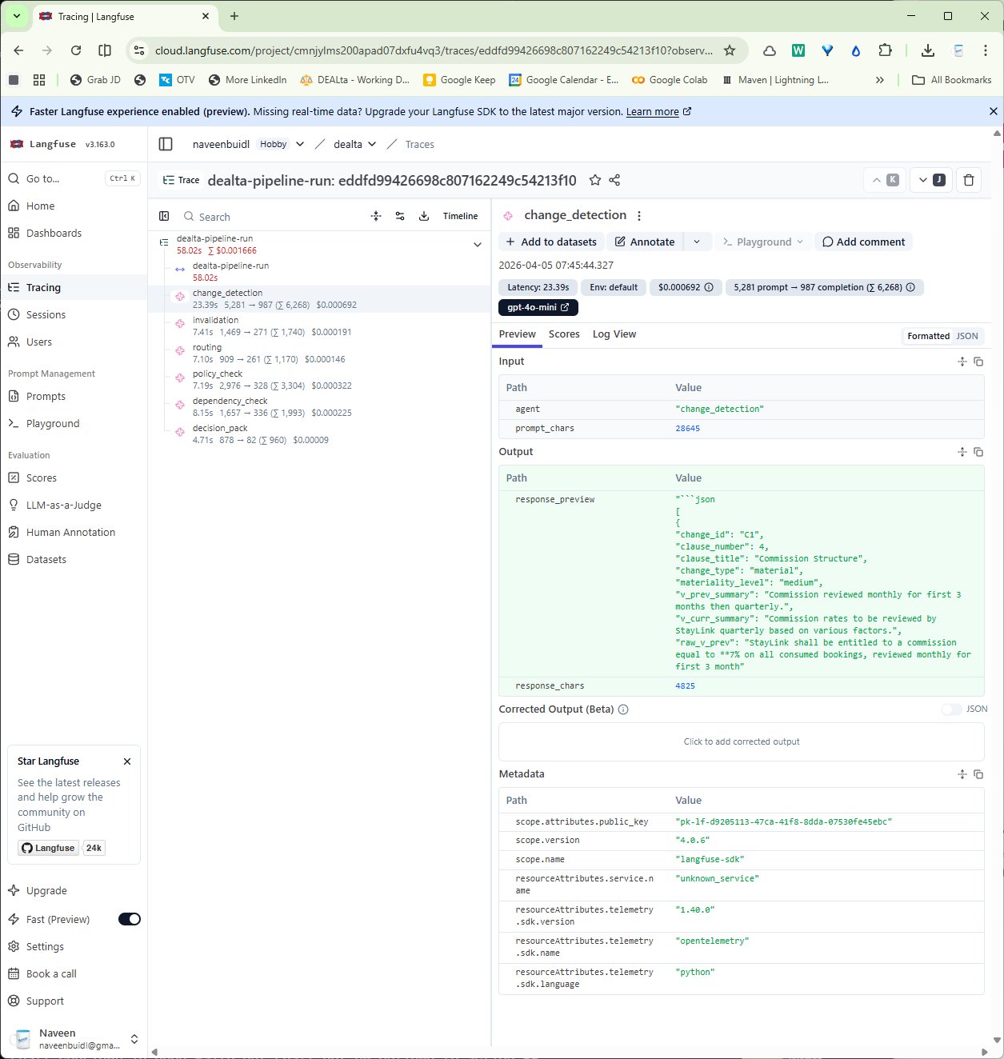Screen dimensions: 1004x1059
Task: Select the policy_check observation in tree
Action: [x=218, y=374]
